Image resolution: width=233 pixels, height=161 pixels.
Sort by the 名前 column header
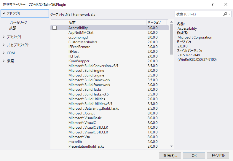72,22
